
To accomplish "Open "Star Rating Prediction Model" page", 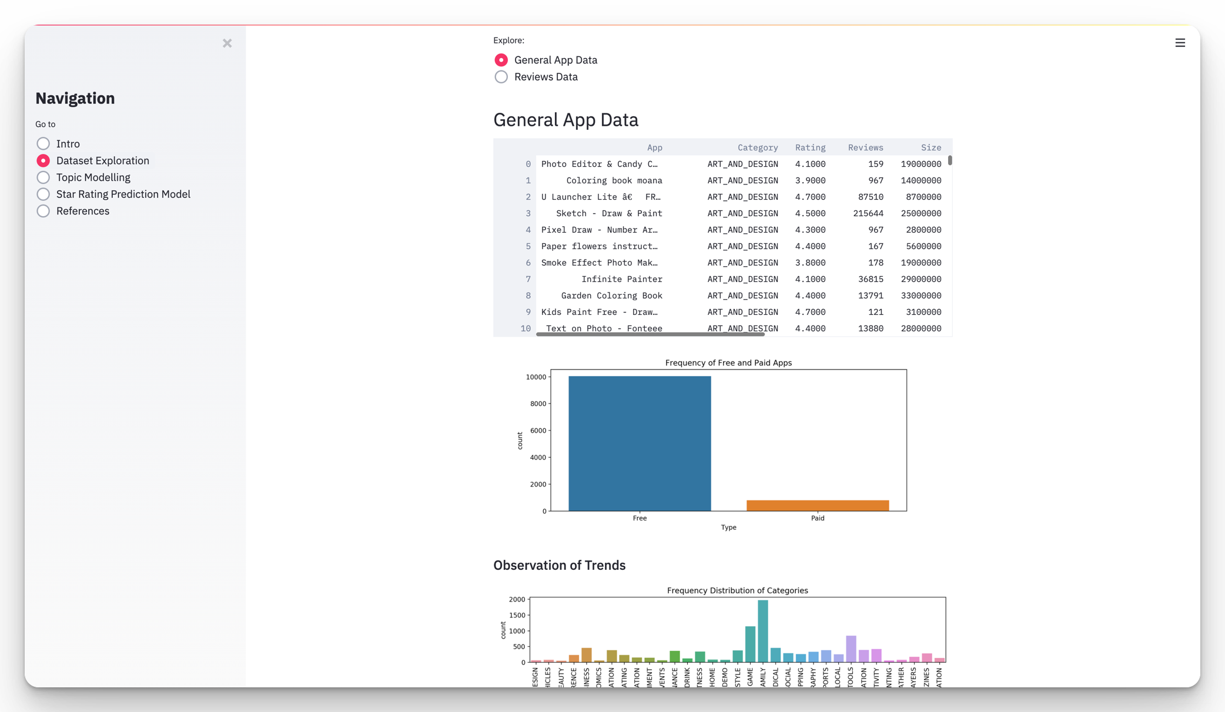I will pos(43,194).
